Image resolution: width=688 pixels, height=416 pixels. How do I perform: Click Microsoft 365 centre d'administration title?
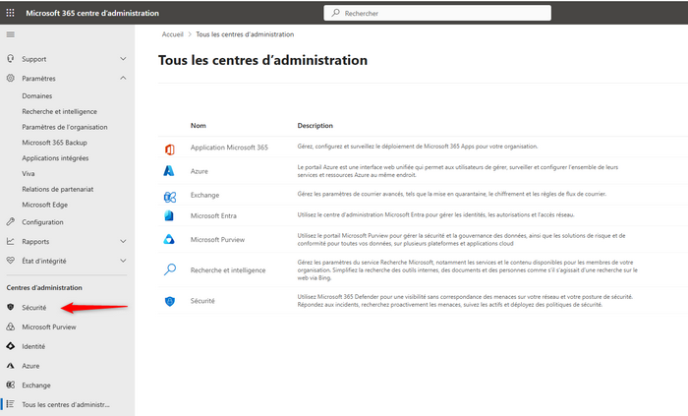[92, 13]
